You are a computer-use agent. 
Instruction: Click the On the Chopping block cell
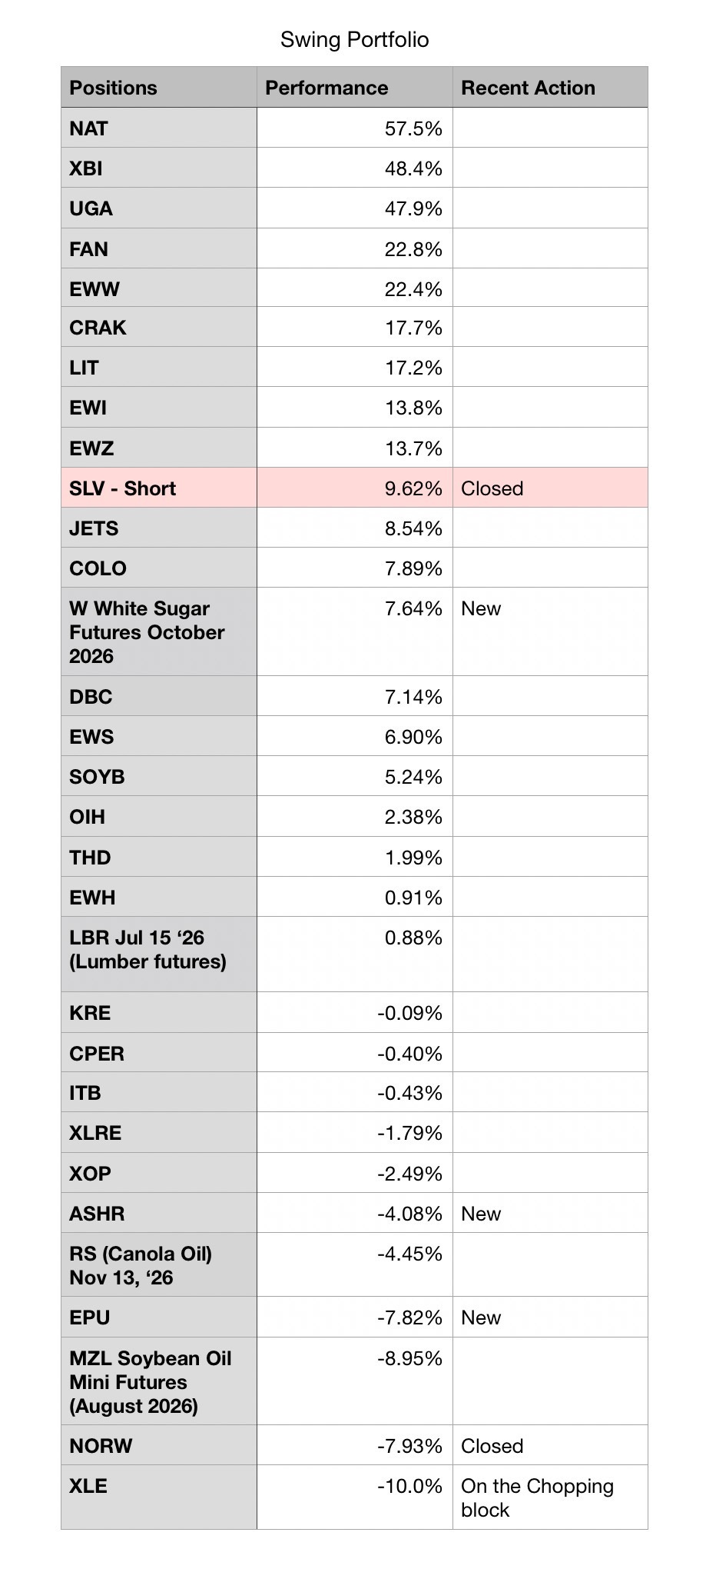pos(550,1497)
